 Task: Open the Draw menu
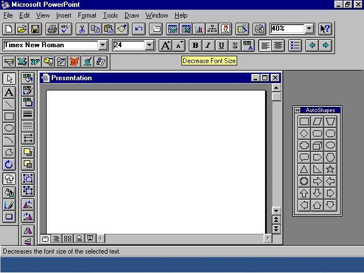coord(131,15)
